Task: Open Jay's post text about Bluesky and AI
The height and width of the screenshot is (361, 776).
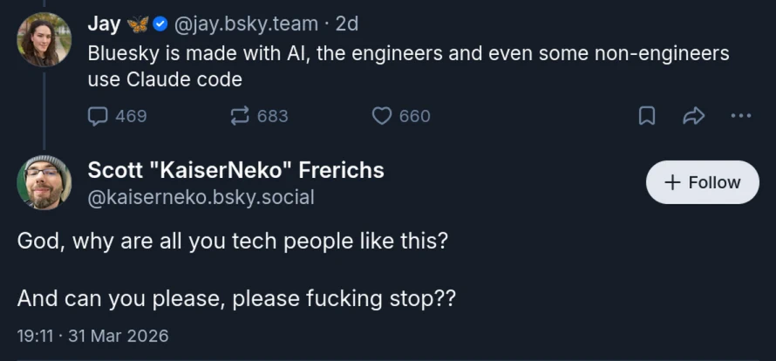Action: (x=408, y=66)
